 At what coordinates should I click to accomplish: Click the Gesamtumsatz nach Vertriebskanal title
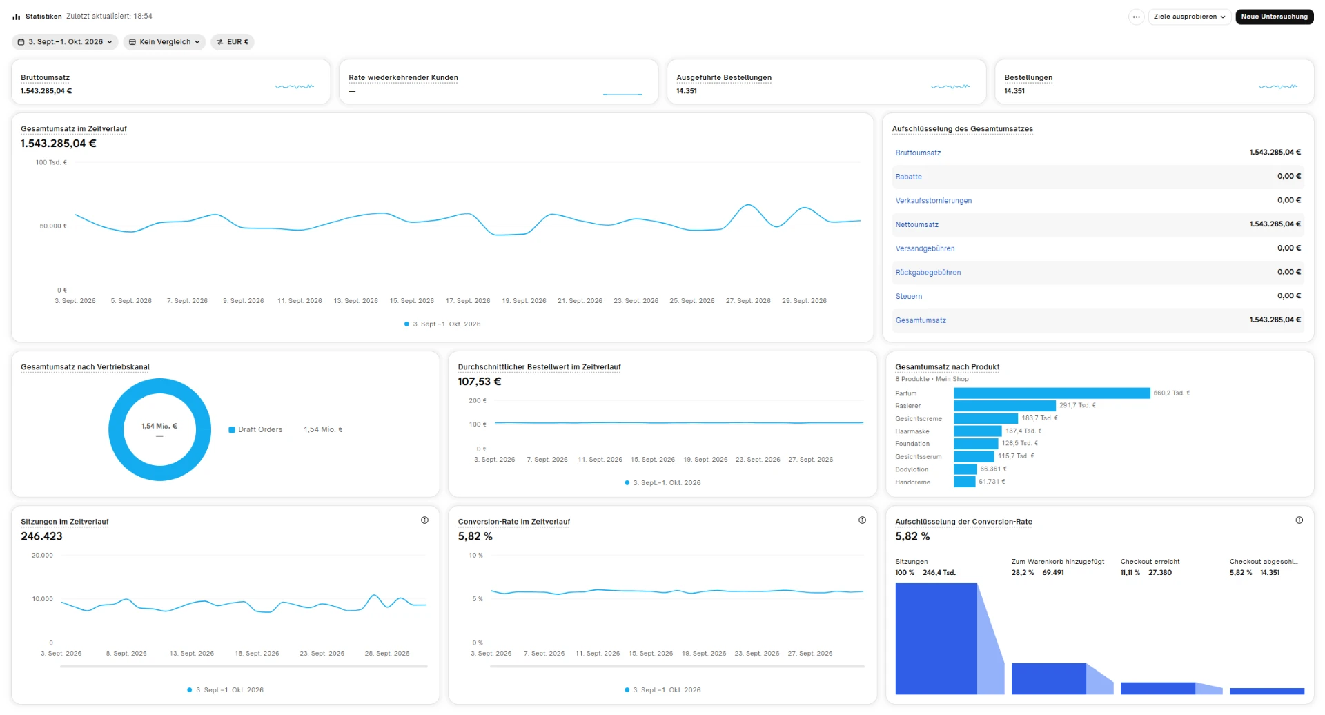coord(85,367)
